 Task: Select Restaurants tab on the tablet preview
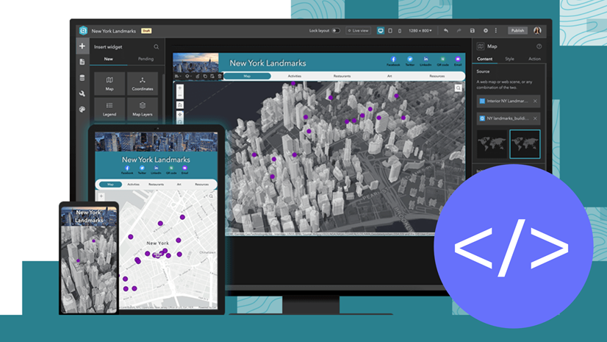pyautogui.click(x=156, y=185)
